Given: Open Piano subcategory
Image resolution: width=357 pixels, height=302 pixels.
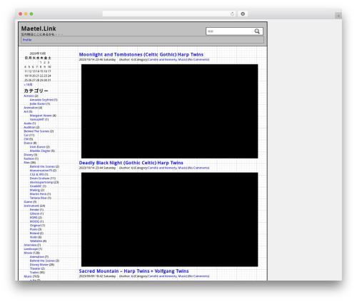Looking at the screenshot, I should point(34,229).
